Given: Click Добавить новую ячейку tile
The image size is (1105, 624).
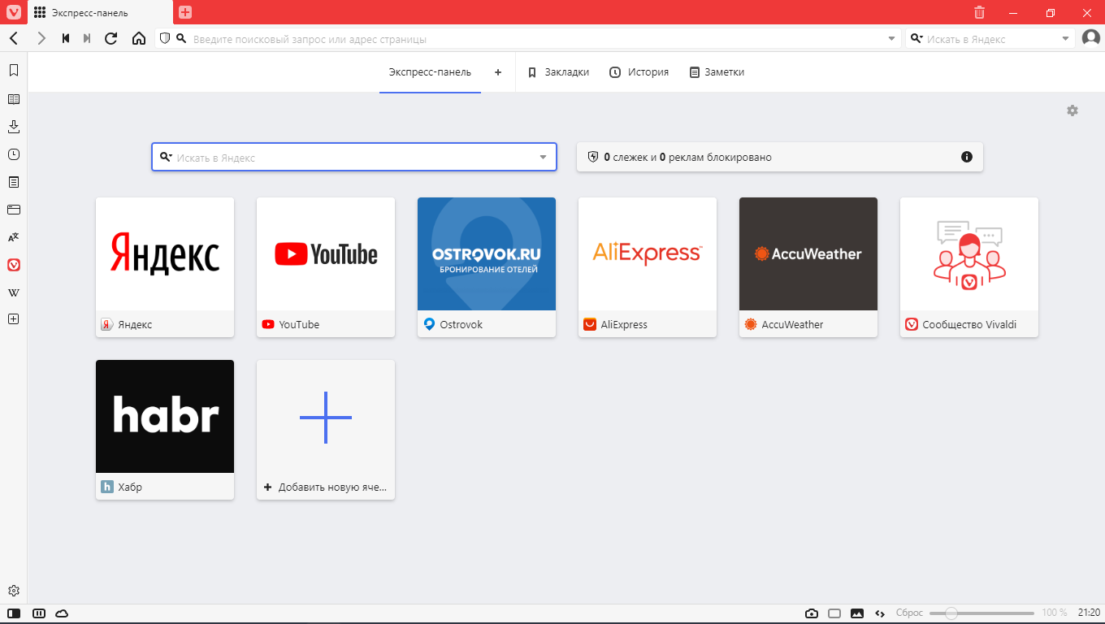Looking at the screenshot, I should tap(326, 429).
